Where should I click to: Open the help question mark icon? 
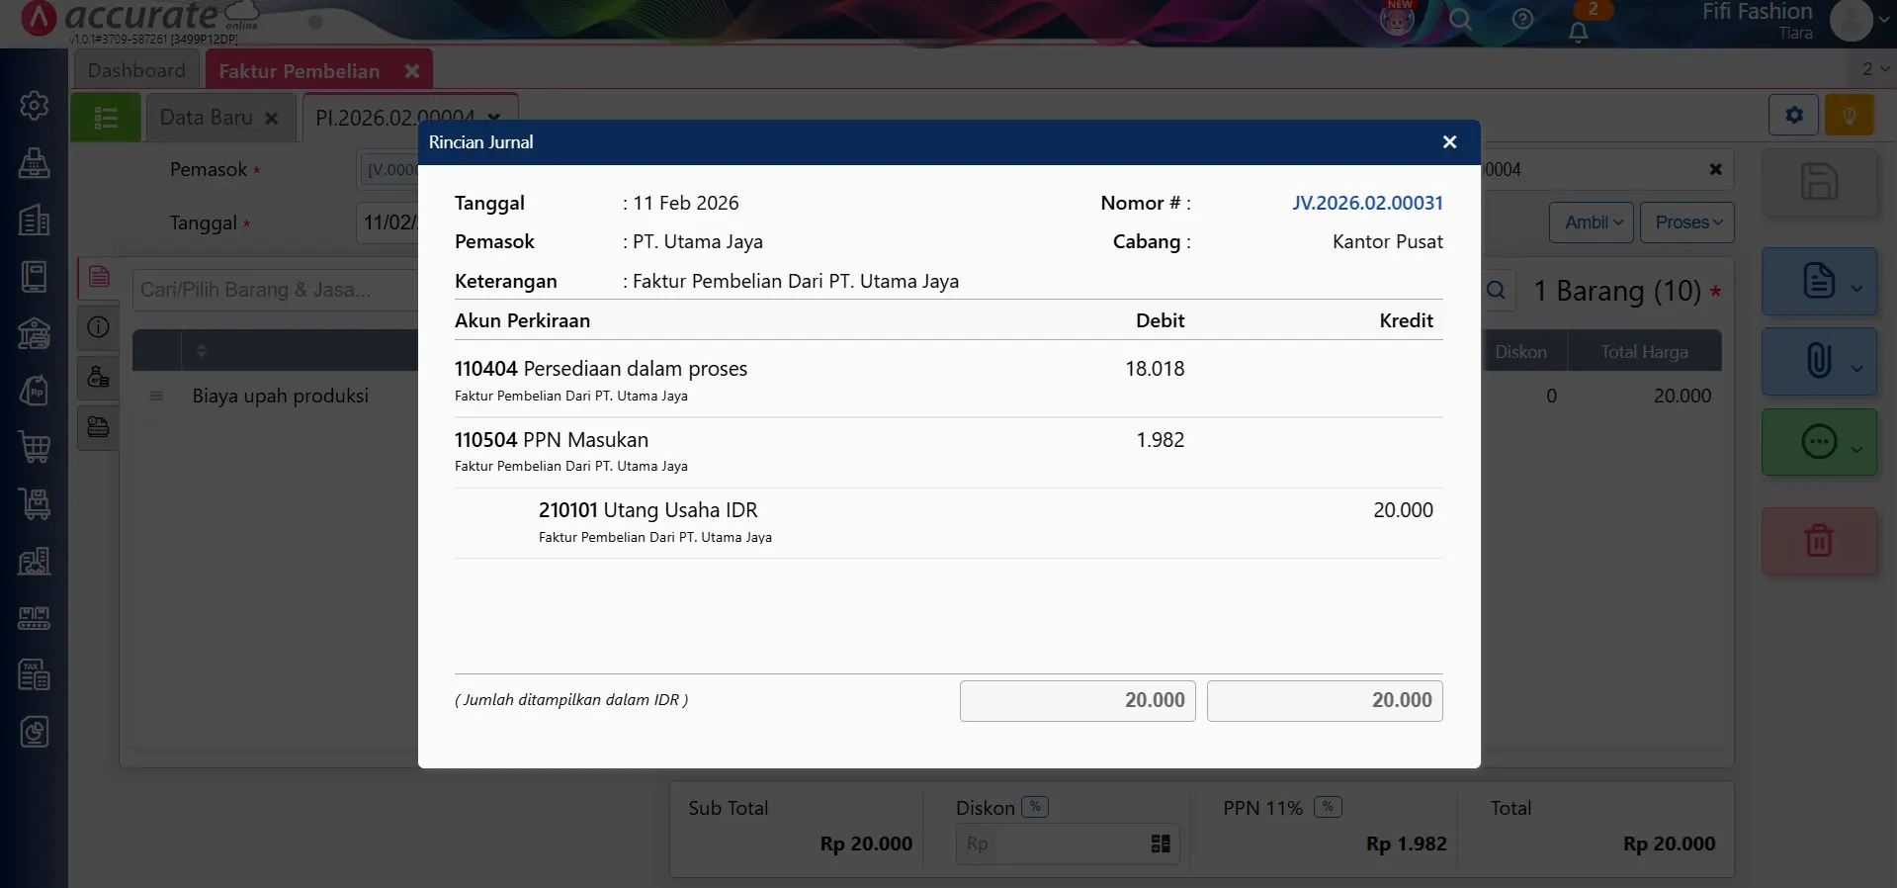click(x=1522, y=20)
